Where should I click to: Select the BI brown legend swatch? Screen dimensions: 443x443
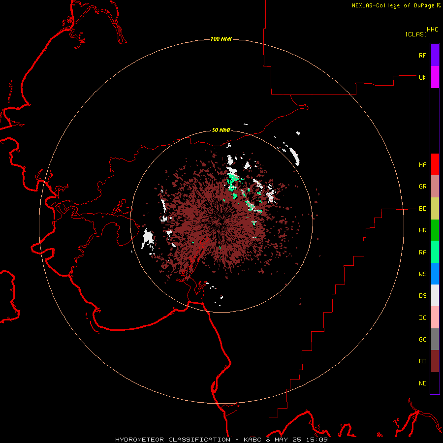[x=435, y=361]
